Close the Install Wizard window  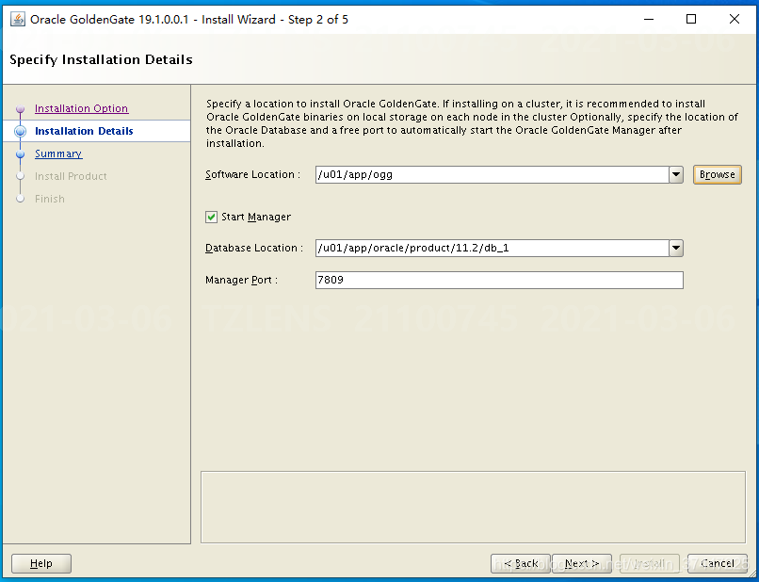pyautogui.click(x=735, y=20)
